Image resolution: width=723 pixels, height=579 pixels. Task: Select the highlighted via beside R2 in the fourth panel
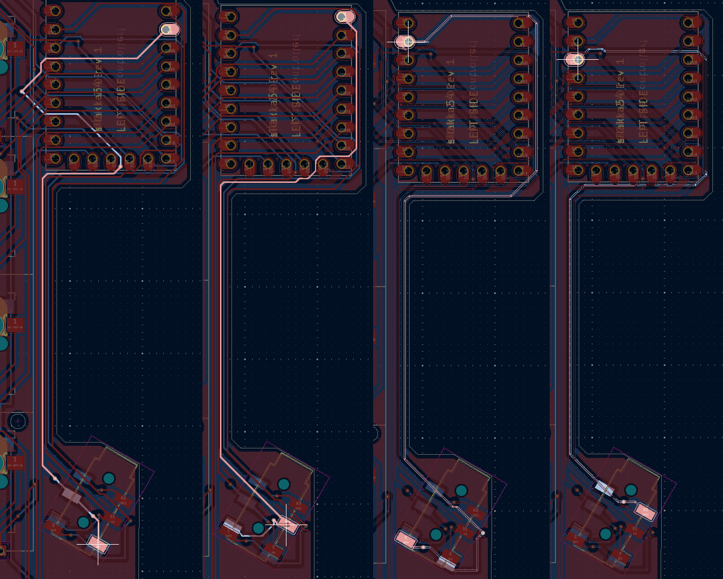pyautogui.click(x=624, y=501)
